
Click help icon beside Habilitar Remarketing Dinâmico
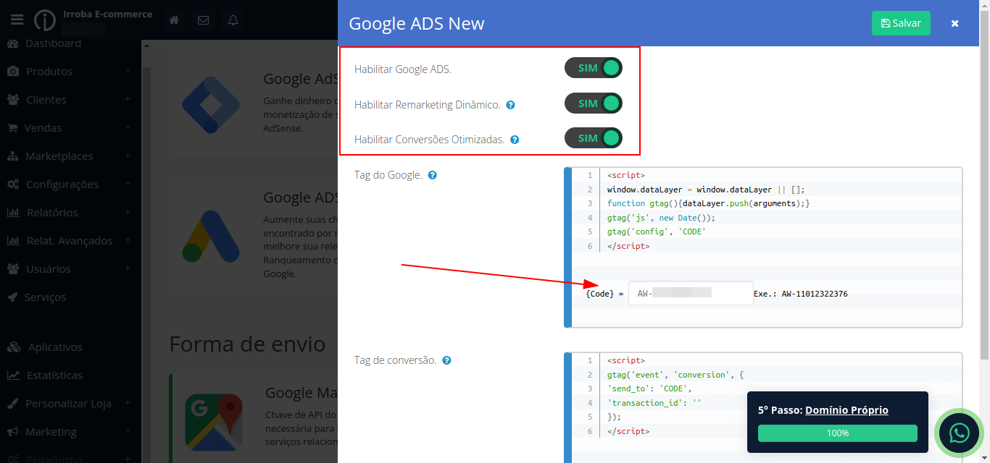(x=510, y=105)
